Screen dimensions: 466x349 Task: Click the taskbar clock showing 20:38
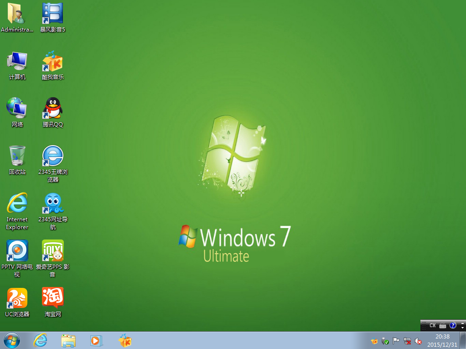[442, 340]
